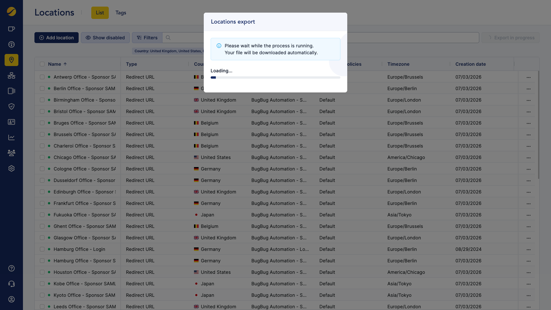
Task: Open Leeds Office location
Action: (x=85, y=307)
